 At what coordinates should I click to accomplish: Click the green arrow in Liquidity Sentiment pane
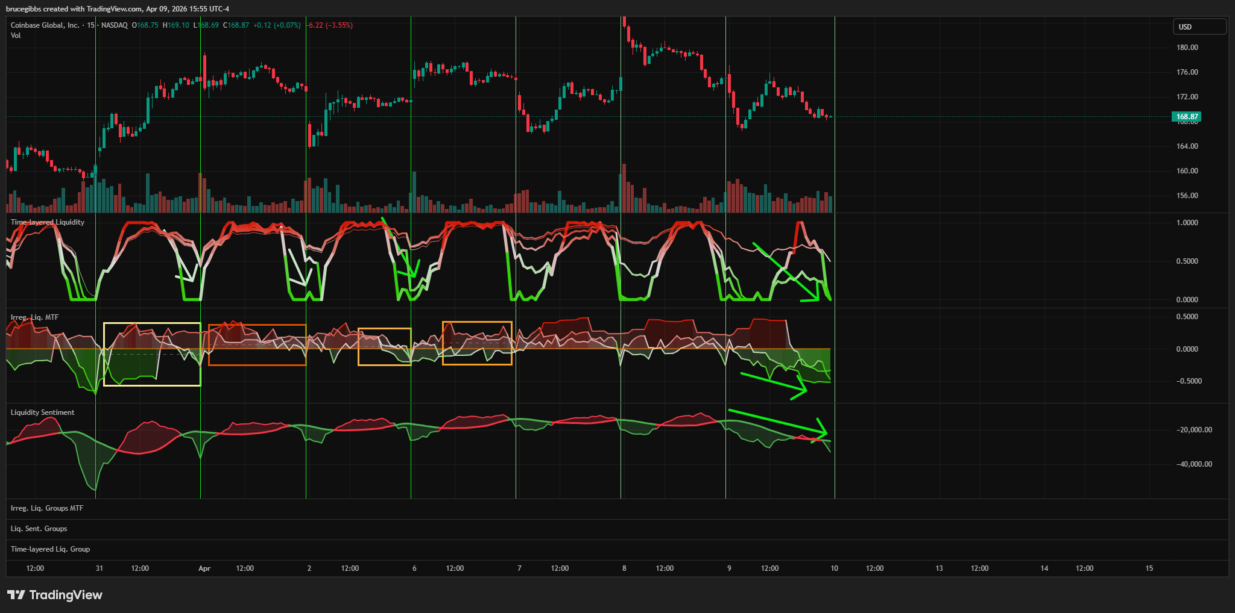pyautogui.click(x=778, y=422)
